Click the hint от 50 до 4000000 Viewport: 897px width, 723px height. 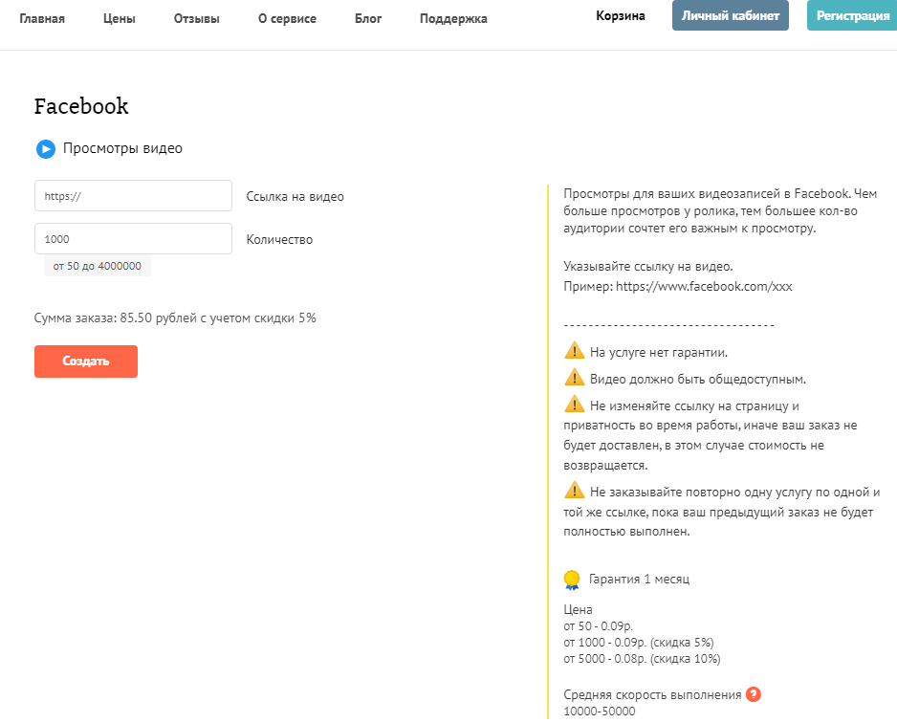pos(98,266)
